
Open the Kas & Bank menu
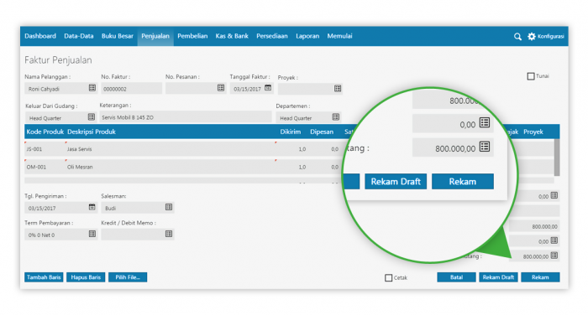(232, 36)
